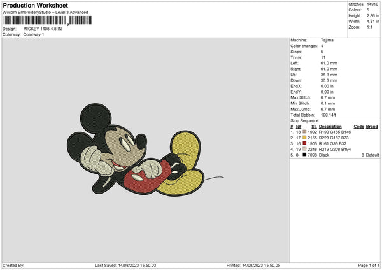
Task: Click the Page 1 of 1 indicator
Action: tap(369, 265)
